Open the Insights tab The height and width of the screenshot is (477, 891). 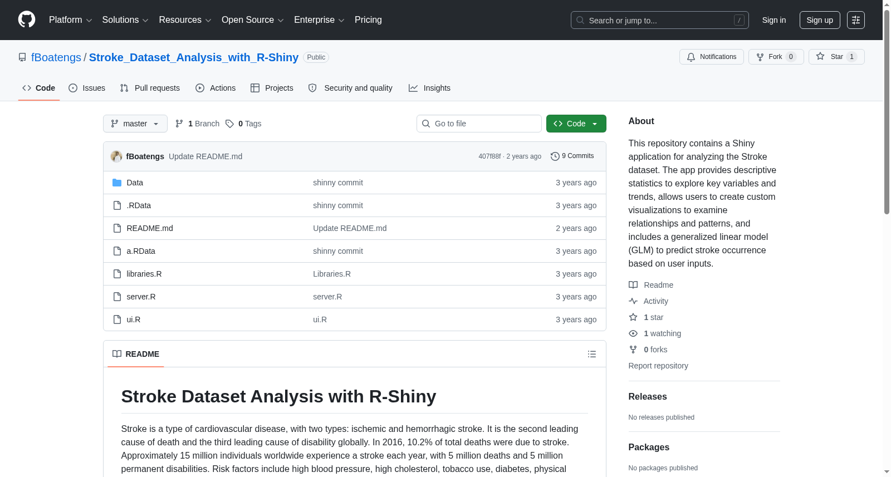point(429,88)
